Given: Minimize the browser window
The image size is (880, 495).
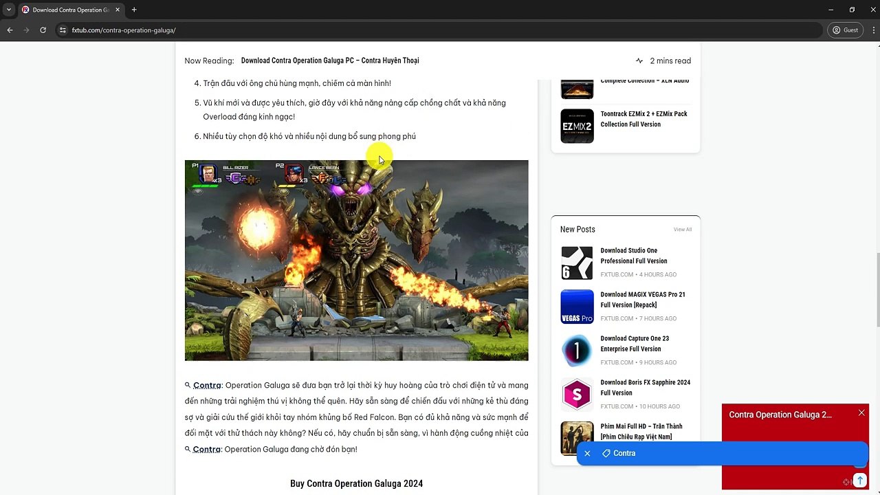Looking at the screenshot, I should click(831, 10).
